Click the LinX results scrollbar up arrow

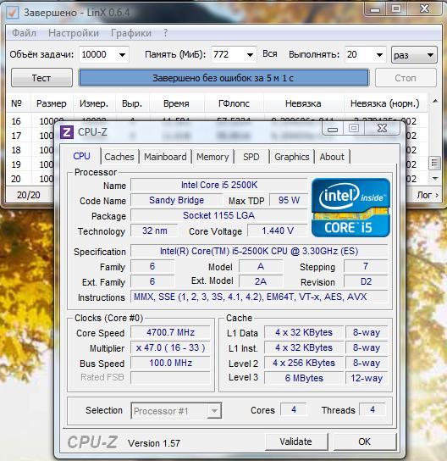pos(435,101)
